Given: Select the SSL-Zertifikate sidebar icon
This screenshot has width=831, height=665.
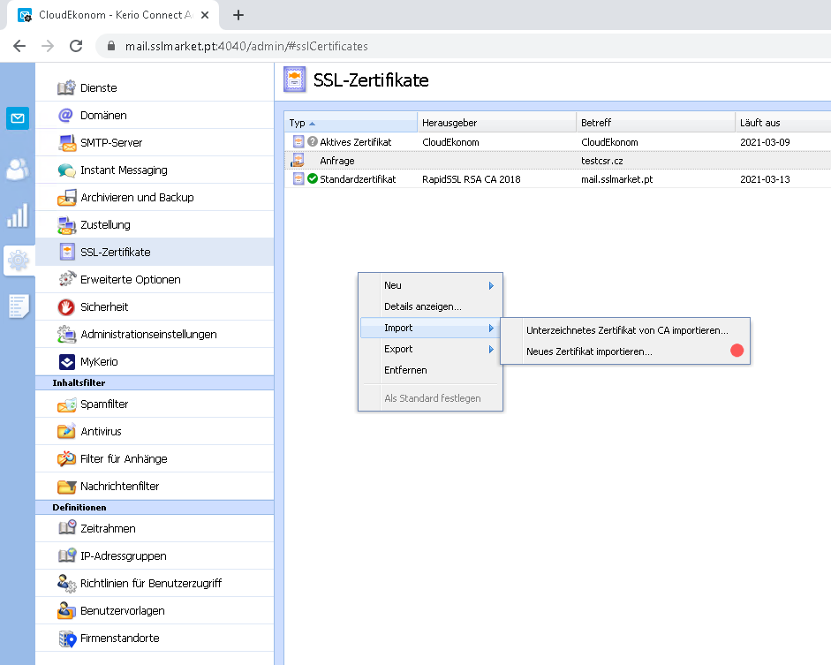Looking at the screenshot, I should (x=67, y=252).
